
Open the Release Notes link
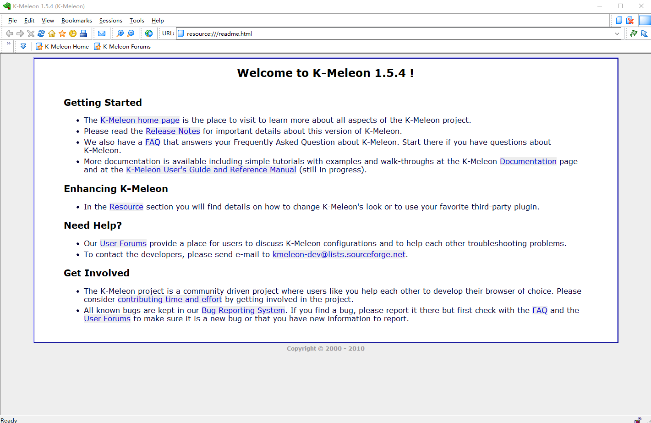pyautogui.click(x=173, y=131)
